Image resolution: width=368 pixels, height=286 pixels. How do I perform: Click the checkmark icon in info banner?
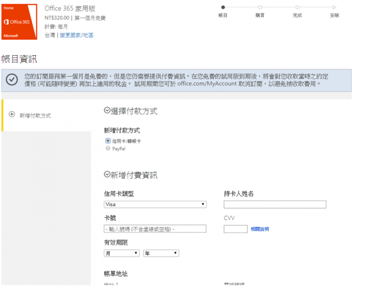tap(12, 80)
